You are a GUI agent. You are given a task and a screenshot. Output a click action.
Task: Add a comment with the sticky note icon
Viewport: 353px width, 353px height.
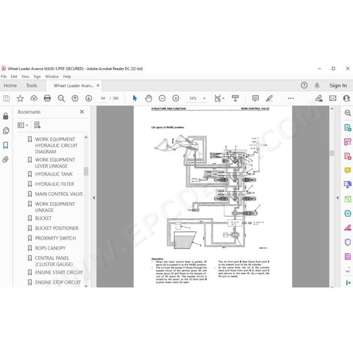point(256,98)
